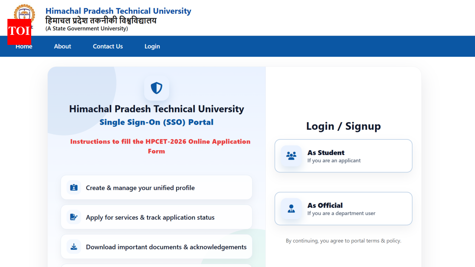Click the portal terms & policy notice
The width and height of the screenshot is (475, 267).
click(x=343, y=241)
